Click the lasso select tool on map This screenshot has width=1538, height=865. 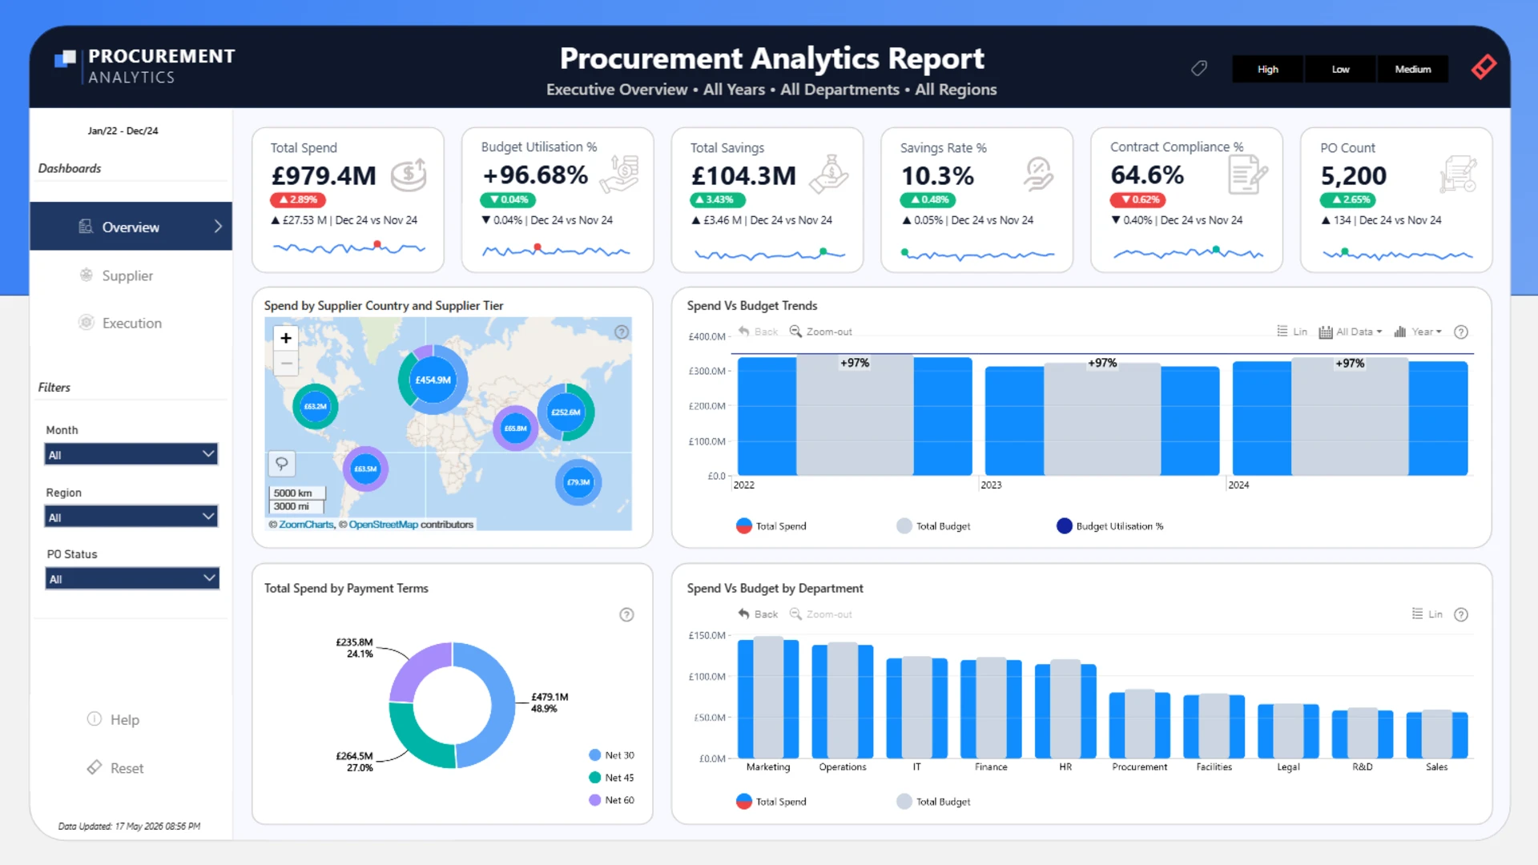(x=282, y=464)
